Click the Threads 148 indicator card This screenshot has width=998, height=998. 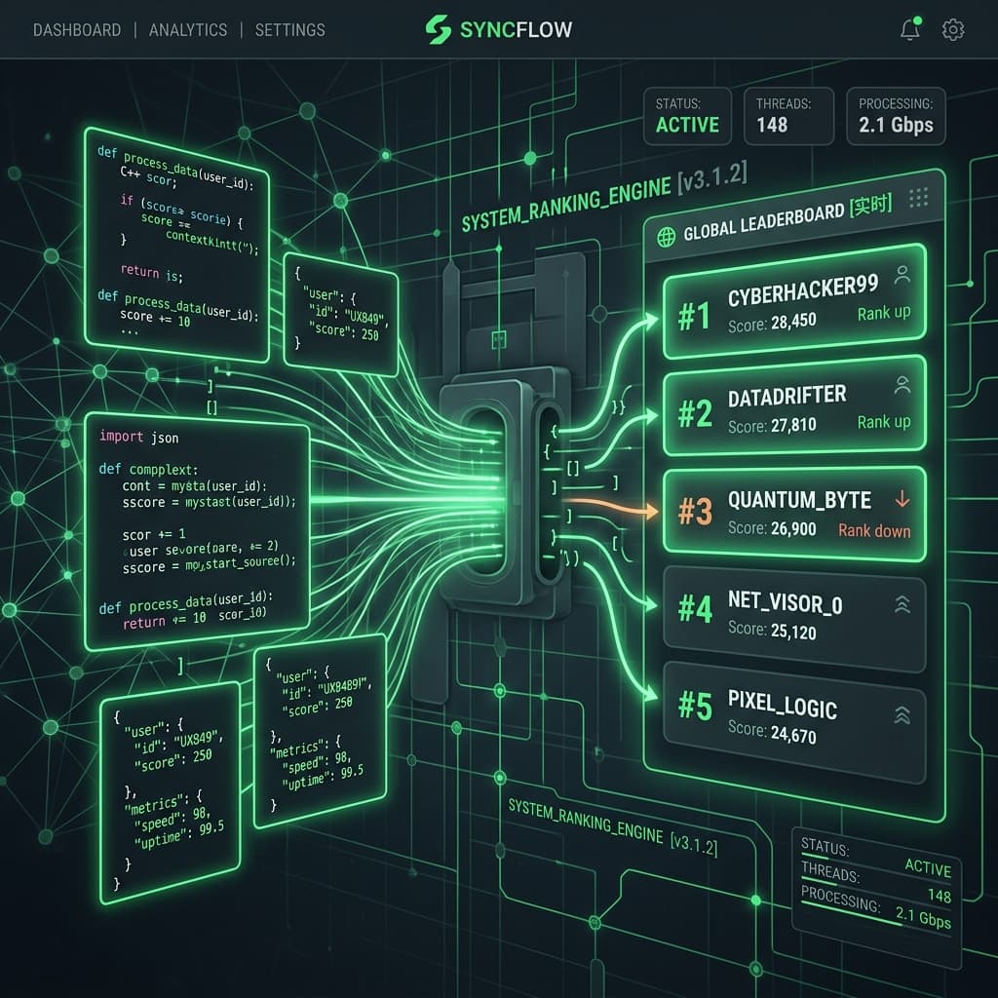click(788, 117)
